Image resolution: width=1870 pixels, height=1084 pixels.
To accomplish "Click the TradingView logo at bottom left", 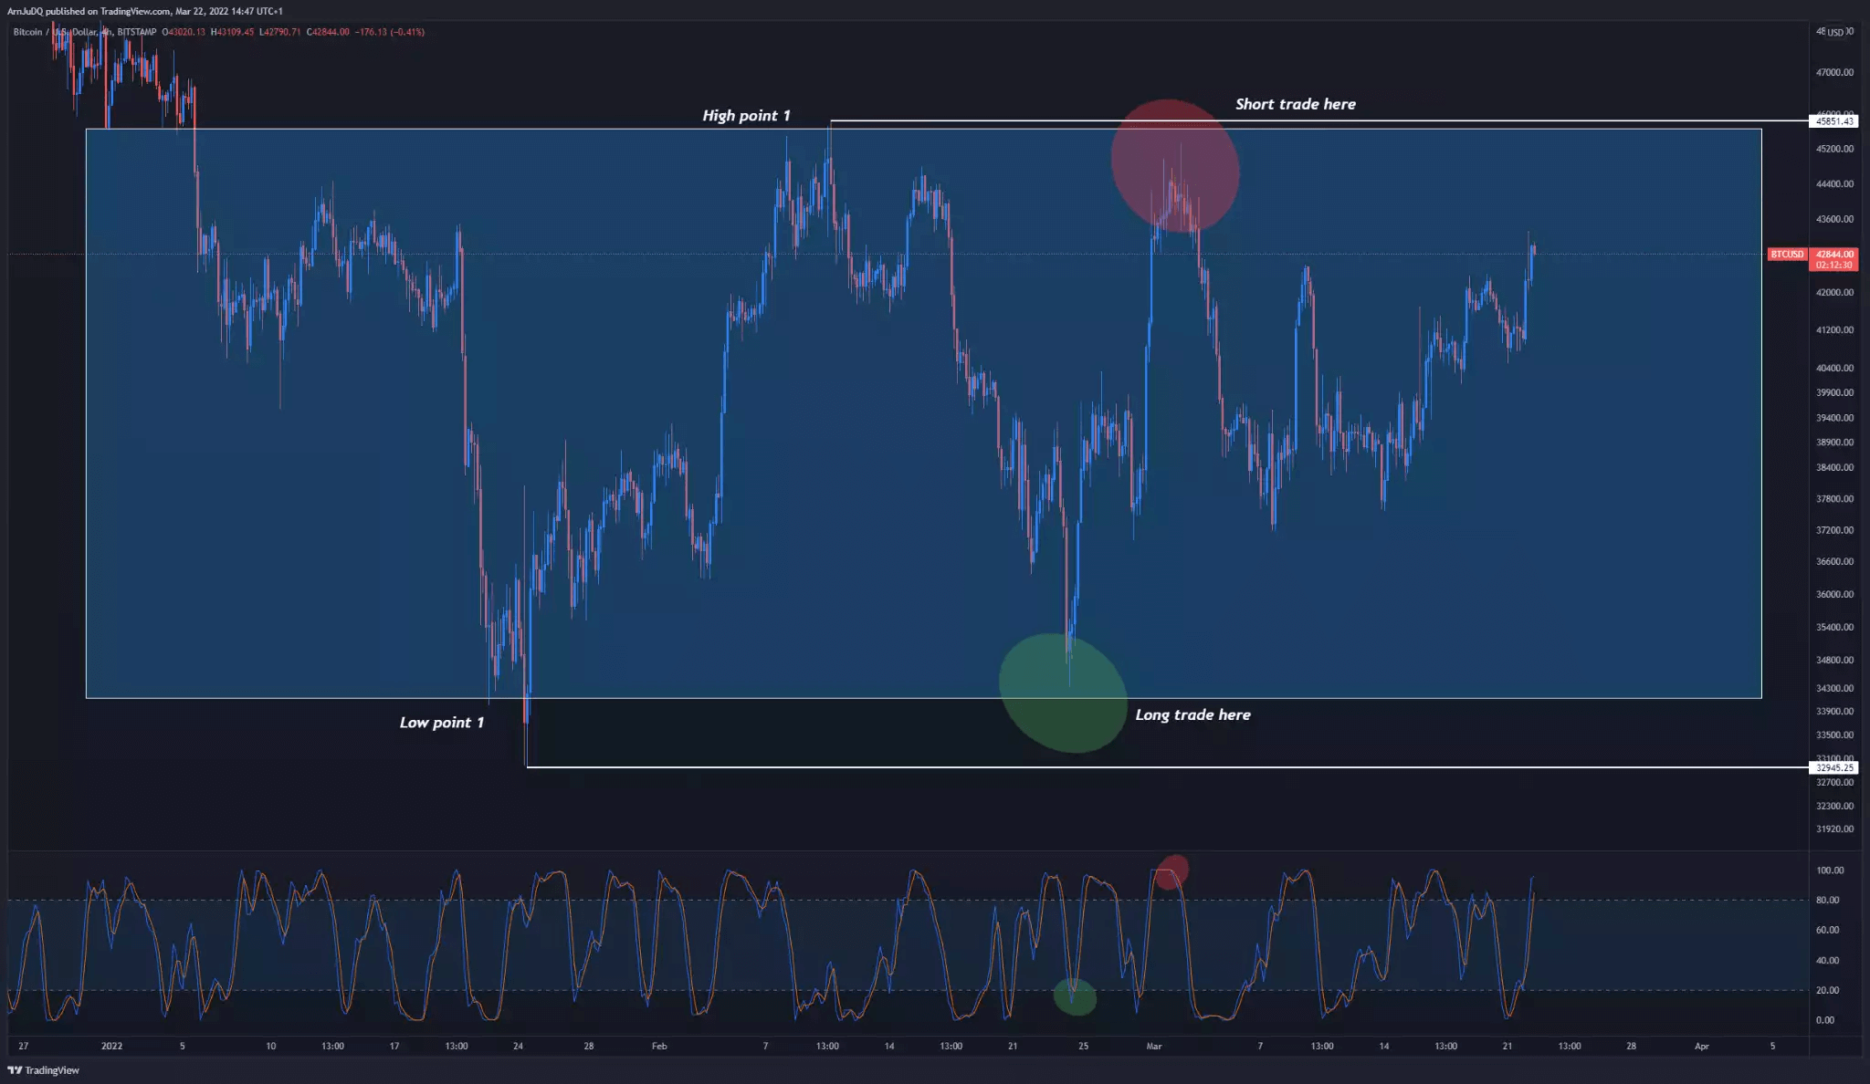I will click(44, 1070).
